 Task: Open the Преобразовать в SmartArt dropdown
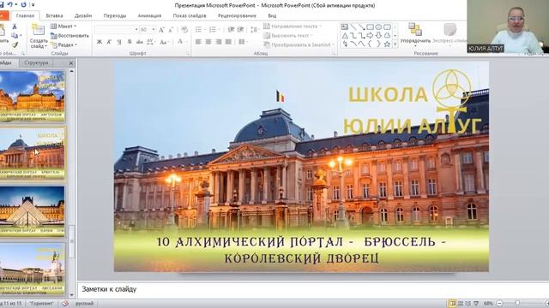(x=299, y=44)
